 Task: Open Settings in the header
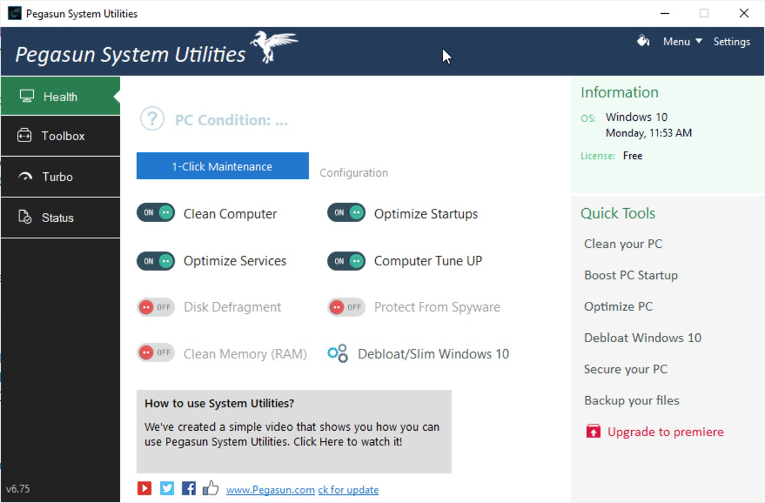point(732,41)
